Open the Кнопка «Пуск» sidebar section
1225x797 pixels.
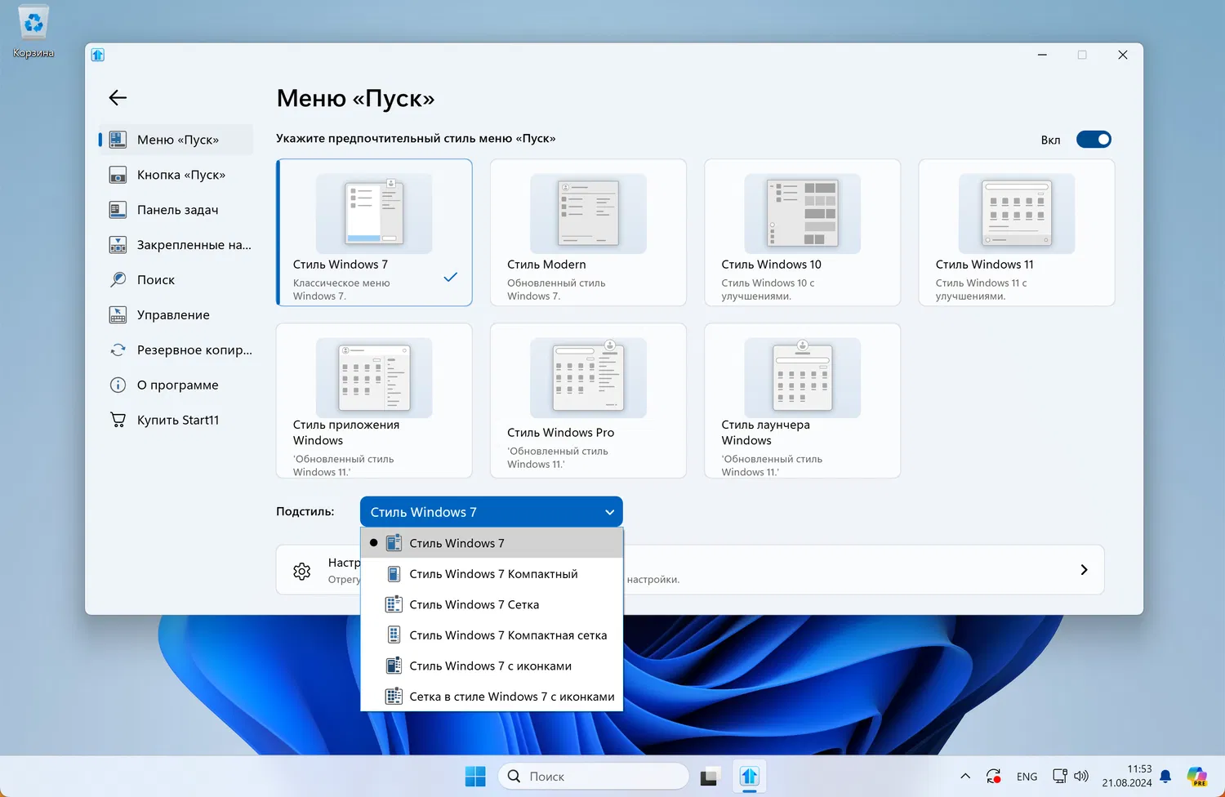176,175
